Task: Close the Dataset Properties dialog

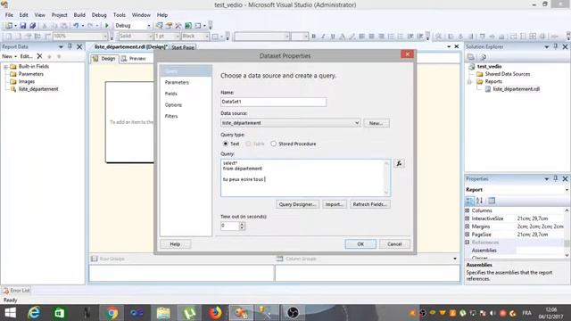Action: (407, 54)
